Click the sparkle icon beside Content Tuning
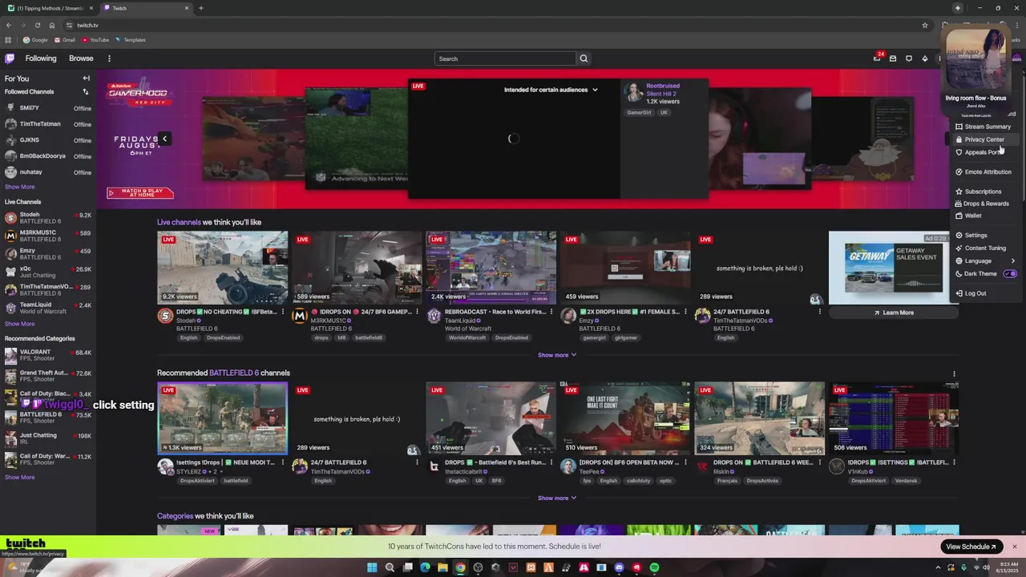The image size is (1026, 577). (x=959, y=248)
